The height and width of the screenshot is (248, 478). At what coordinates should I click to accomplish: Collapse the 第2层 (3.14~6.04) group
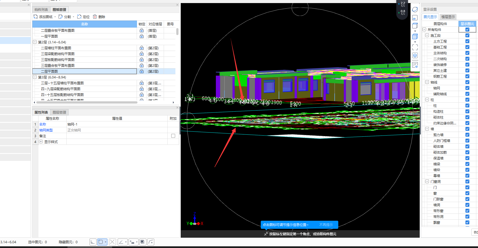(x=35, y=42)
